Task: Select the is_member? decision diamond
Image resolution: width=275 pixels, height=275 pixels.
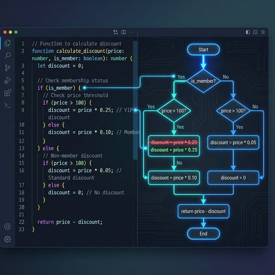Action: coord(203,81)
